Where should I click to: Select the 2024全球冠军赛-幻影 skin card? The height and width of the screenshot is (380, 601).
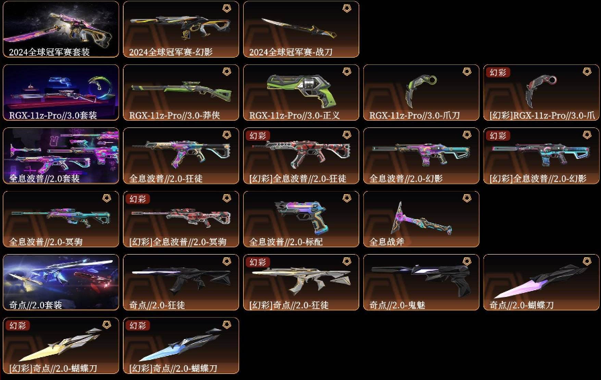(181, 29)
